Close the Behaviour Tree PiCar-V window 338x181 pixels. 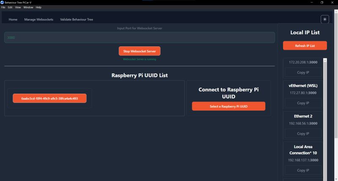332,3
